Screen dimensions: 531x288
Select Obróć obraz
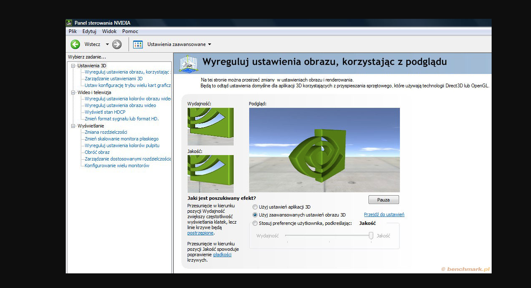[97, 152]
